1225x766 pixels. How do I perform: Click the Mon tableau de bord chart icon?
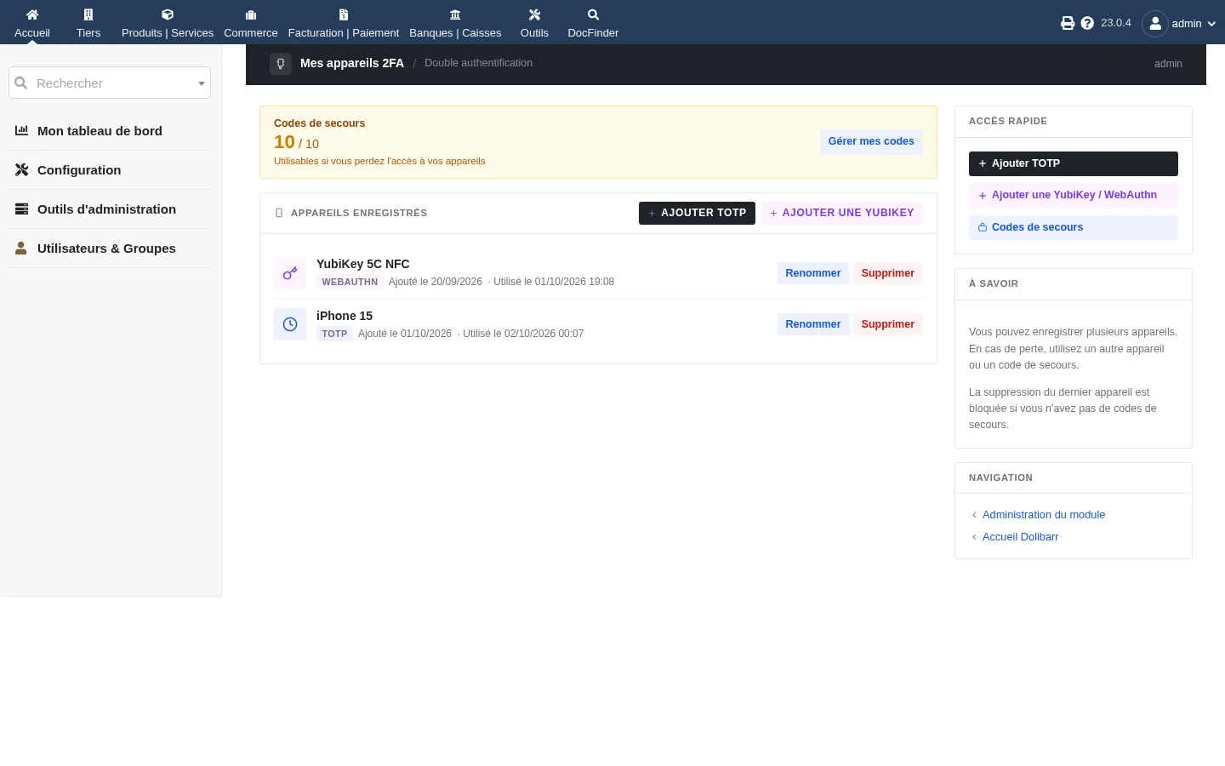[x=22, y=131]
